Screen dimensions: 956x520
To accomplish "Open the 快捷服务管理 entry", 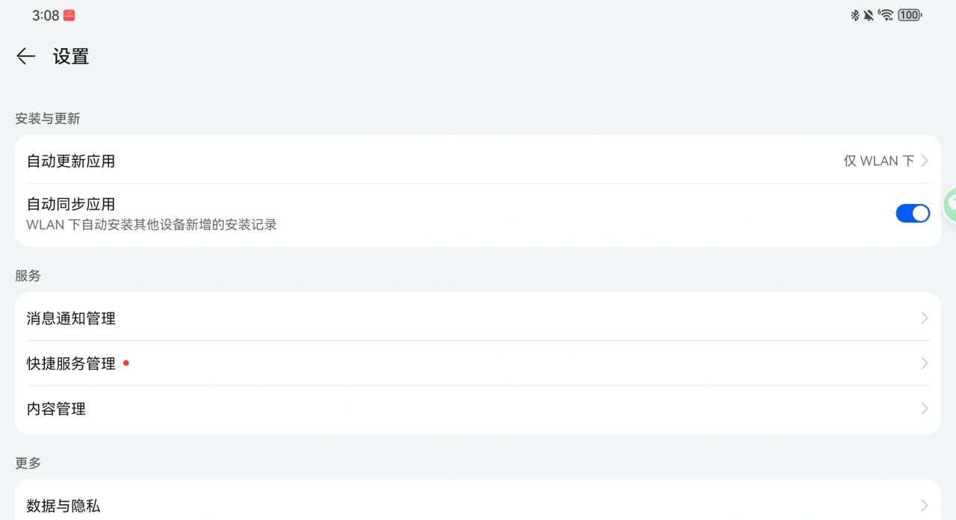I will point(71,364).
